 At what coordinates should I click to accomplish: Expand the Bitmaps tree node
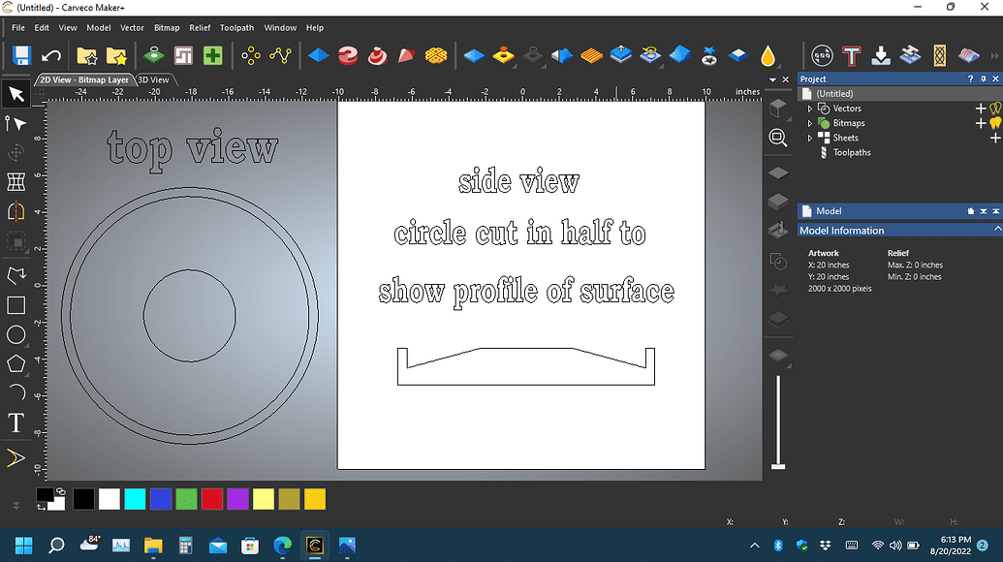(x=810, y=123)
